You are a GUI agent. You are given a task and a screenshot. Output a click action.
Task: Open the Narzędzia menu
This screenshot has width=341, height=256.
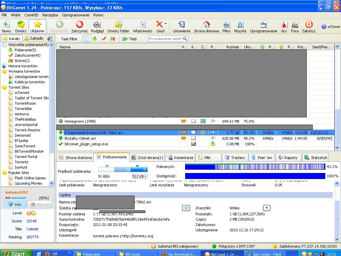pyautogui.click(x=50, y=15)
